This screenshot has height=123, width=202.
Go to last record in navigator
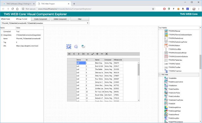tap(83, 54)
